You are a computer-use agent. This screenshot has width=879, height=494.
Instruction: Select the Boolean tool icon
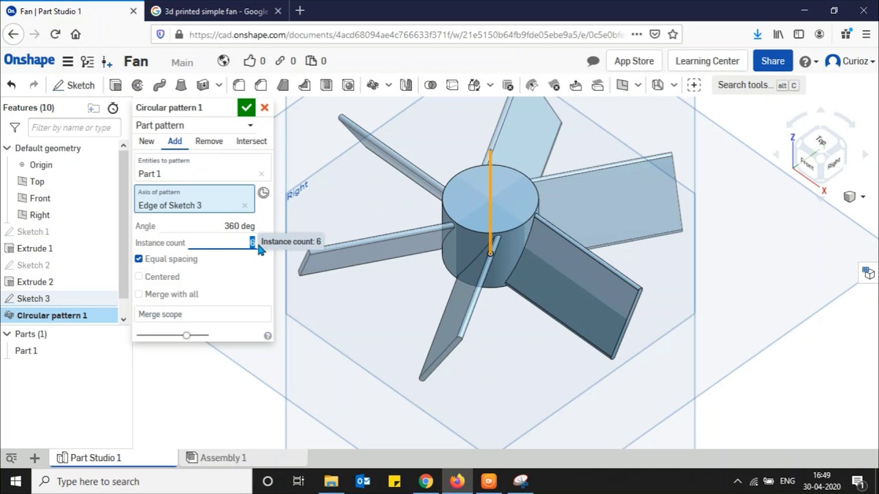pyautogui.click(x=431, y=85)
